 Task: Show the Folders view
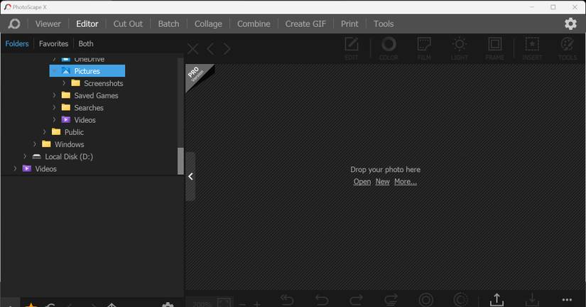tap(17, 44)
